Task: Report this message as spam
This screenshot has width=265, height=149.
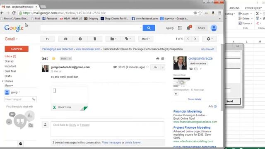Action: pos(80,39)
